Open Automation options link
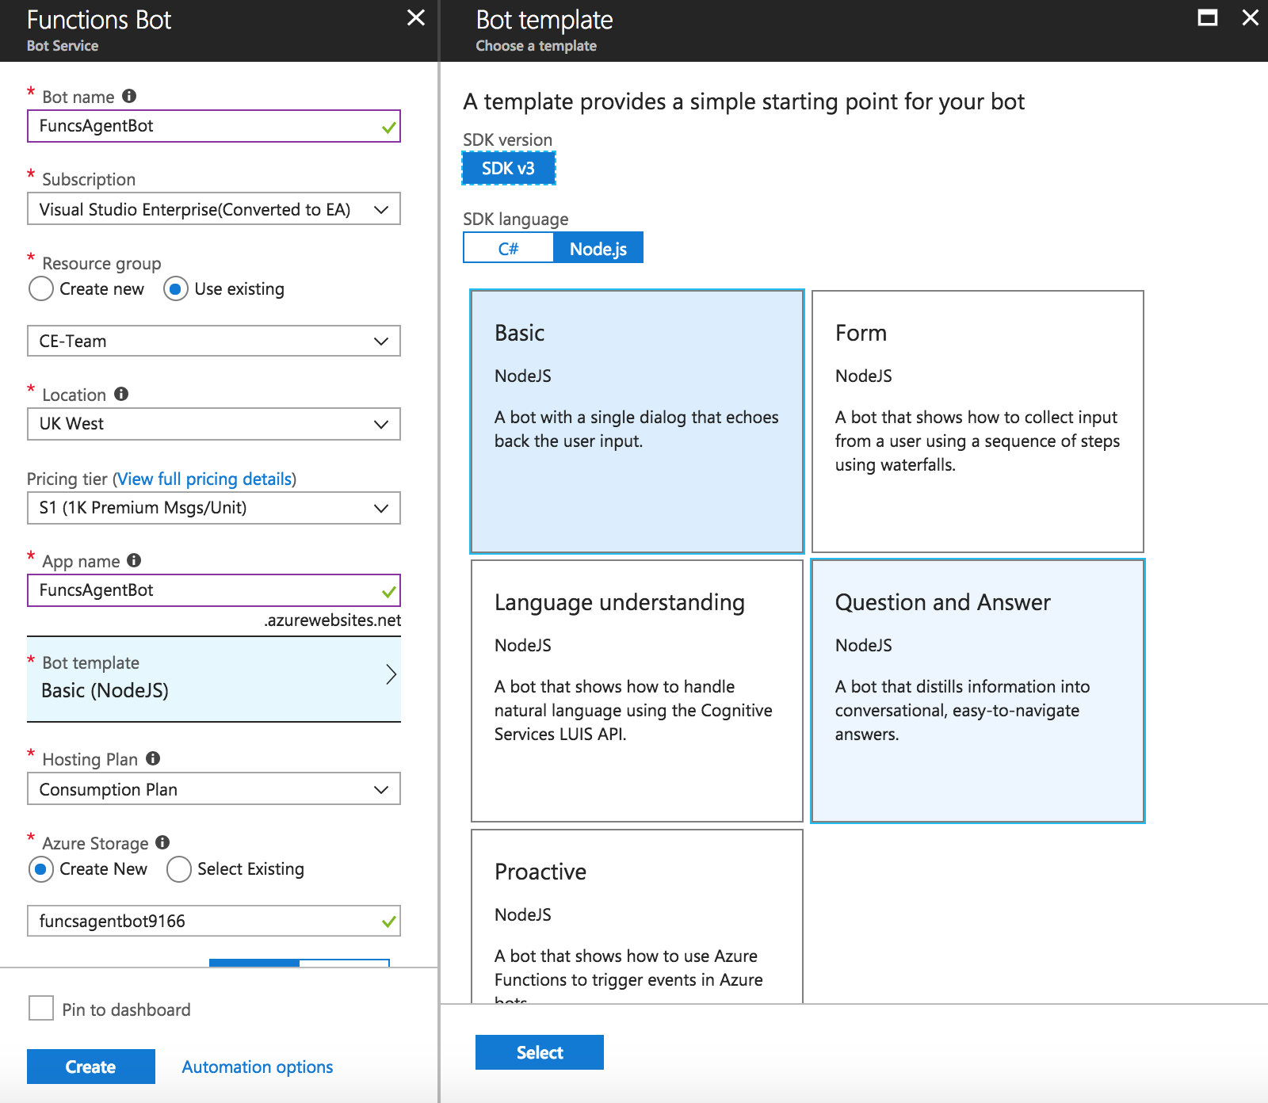This screenshot has width=1268, height=1103. pyautogui.click(x=258, y=1067)
